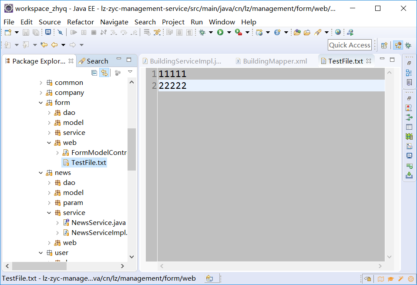Screen dimensions: 417x285
Task: Toggle Word Wrap in toolbar
Action: coord(169,33)
